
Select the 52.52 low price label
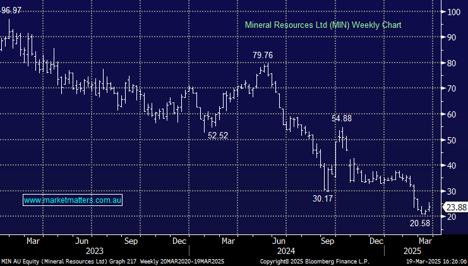coord(218,136)
